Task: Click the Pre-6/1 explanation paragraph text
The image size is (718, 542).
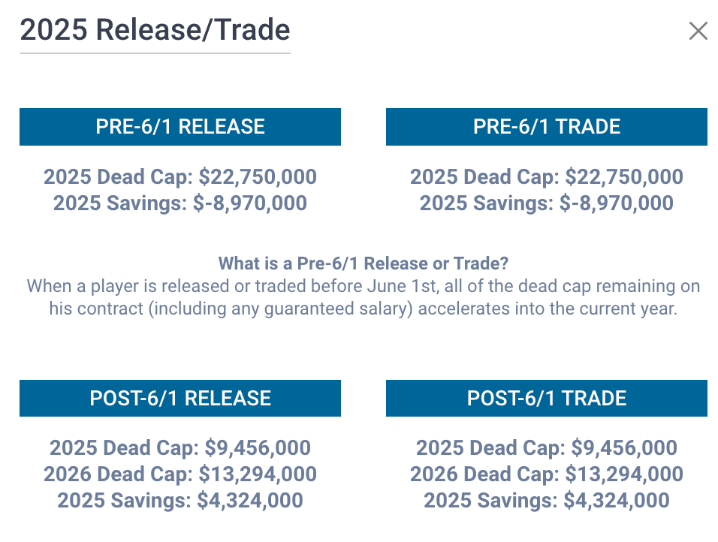Action: coord(364,297)
